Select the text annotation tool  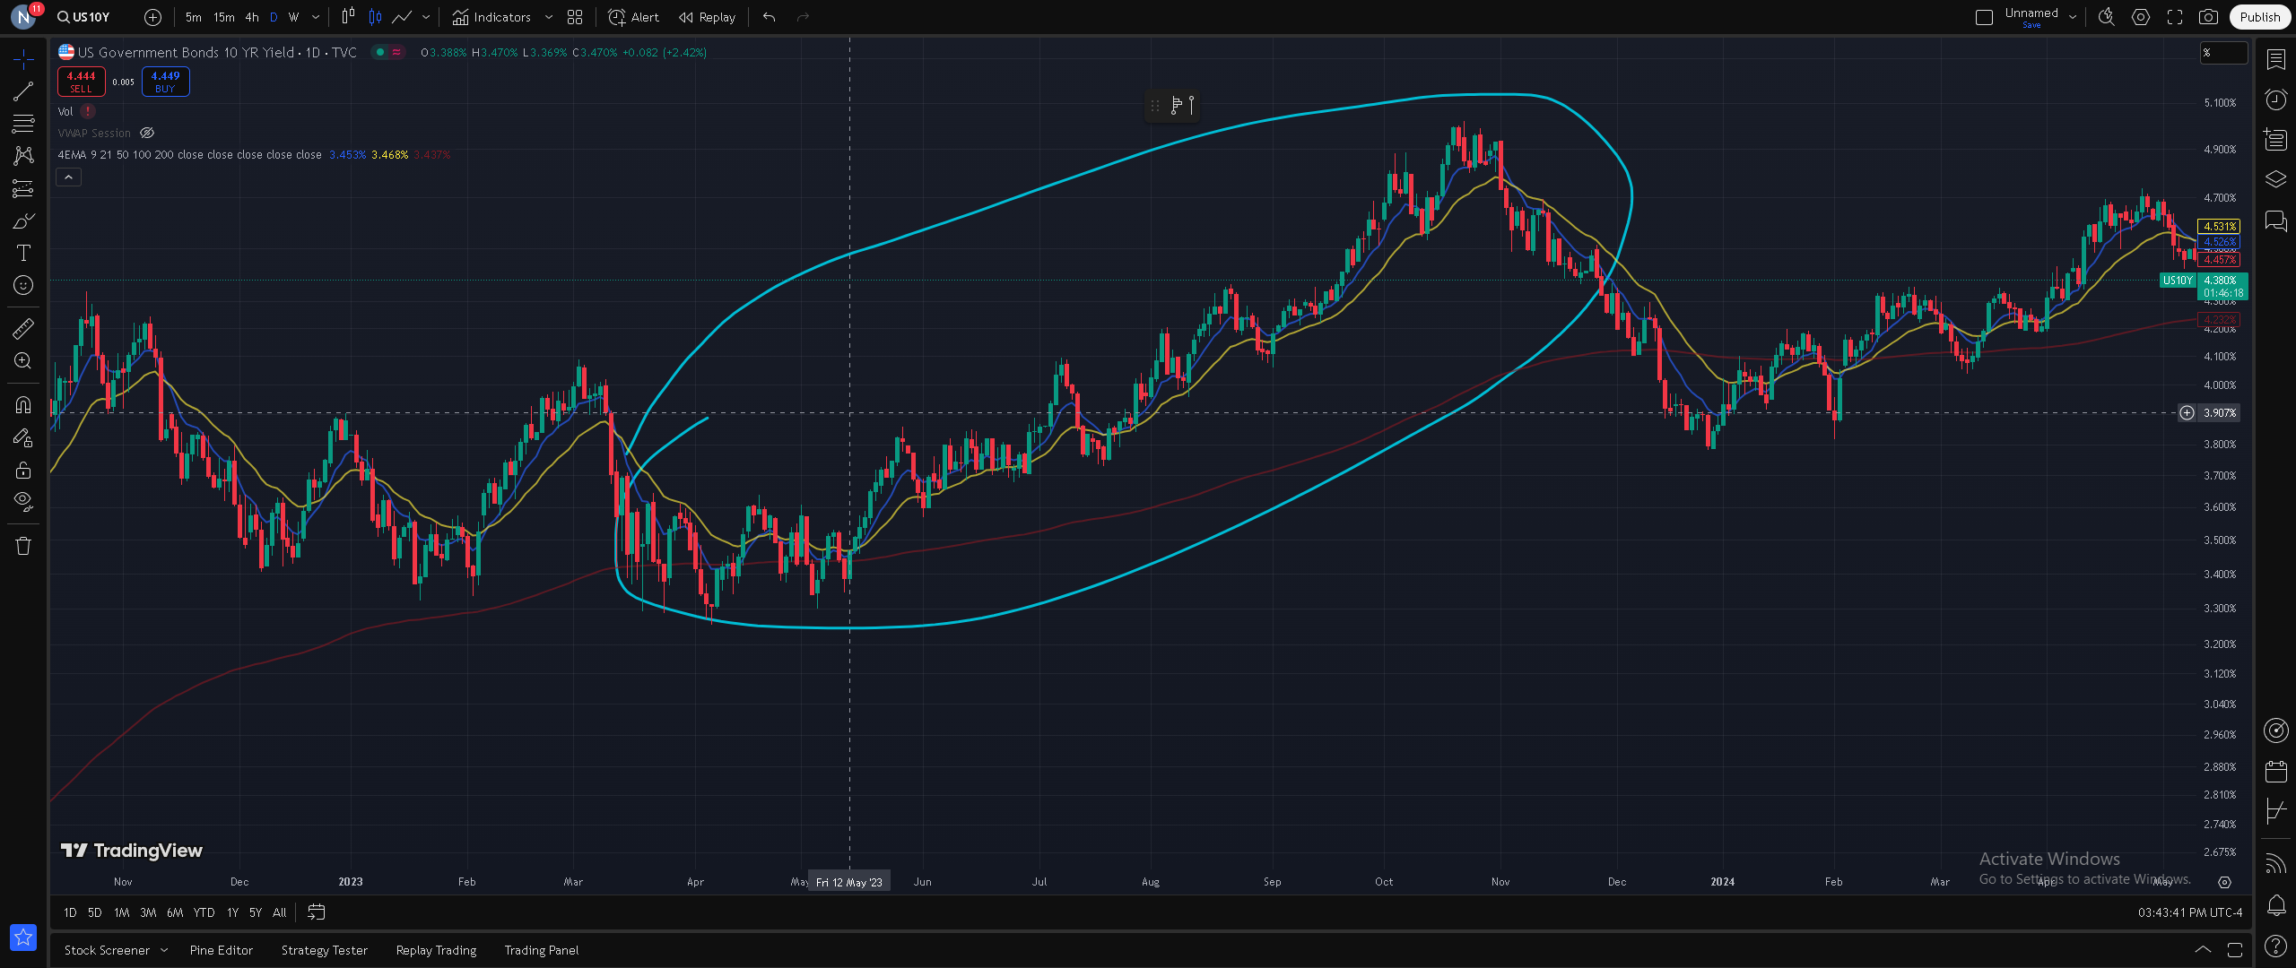(23, 253)
